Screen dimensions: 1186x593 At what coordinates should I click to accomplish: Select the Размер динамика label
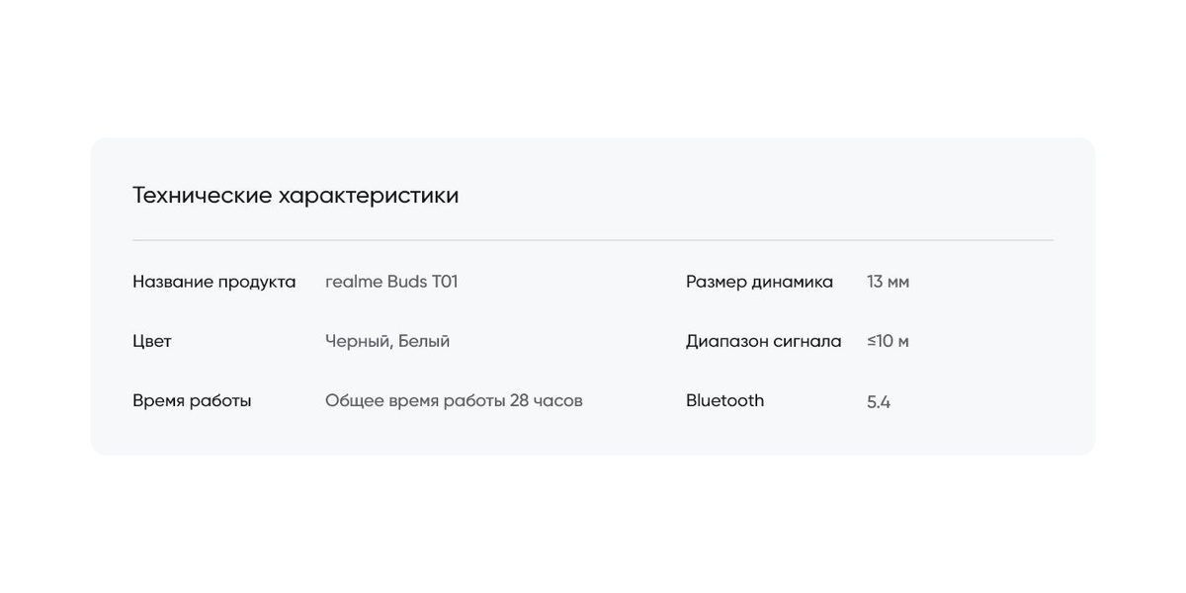pyautogui.click(x=759, y=282)
